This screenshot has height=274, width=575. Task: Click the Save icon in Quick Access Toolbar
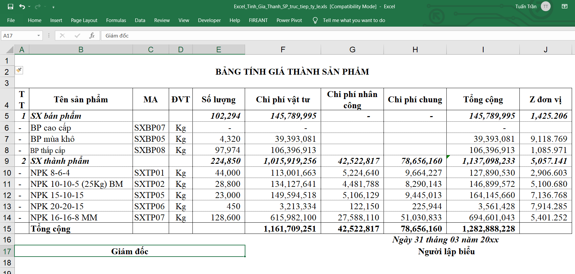point(11,7)
